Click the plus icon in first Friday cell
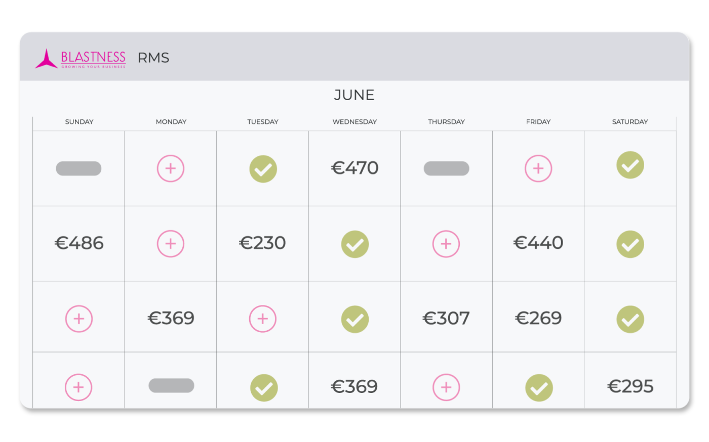Viewport: 709px width, 442px height. click(x=538, y=168)
